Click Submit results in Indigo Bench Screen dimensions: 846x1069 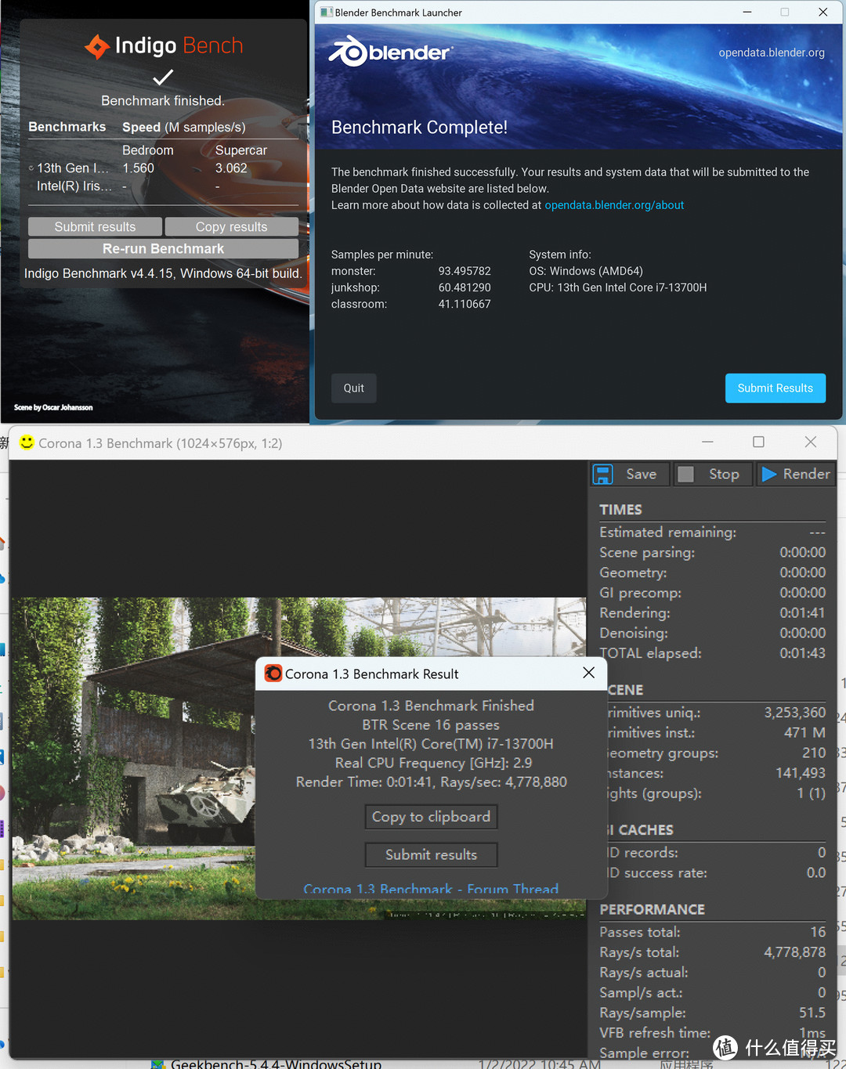pos(95,226)
